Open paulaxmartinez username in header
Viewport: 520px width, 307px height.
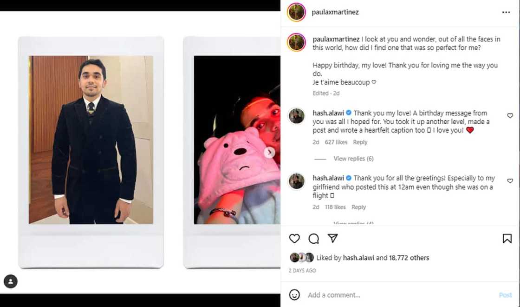(335, 12)
